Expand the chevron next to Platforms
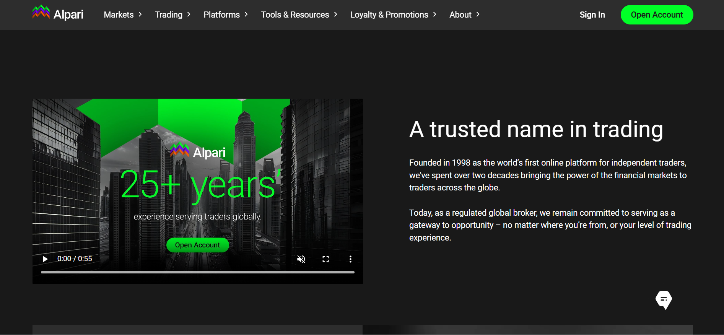This screenshot has height=335, width=724. click(x=246, y=15)
